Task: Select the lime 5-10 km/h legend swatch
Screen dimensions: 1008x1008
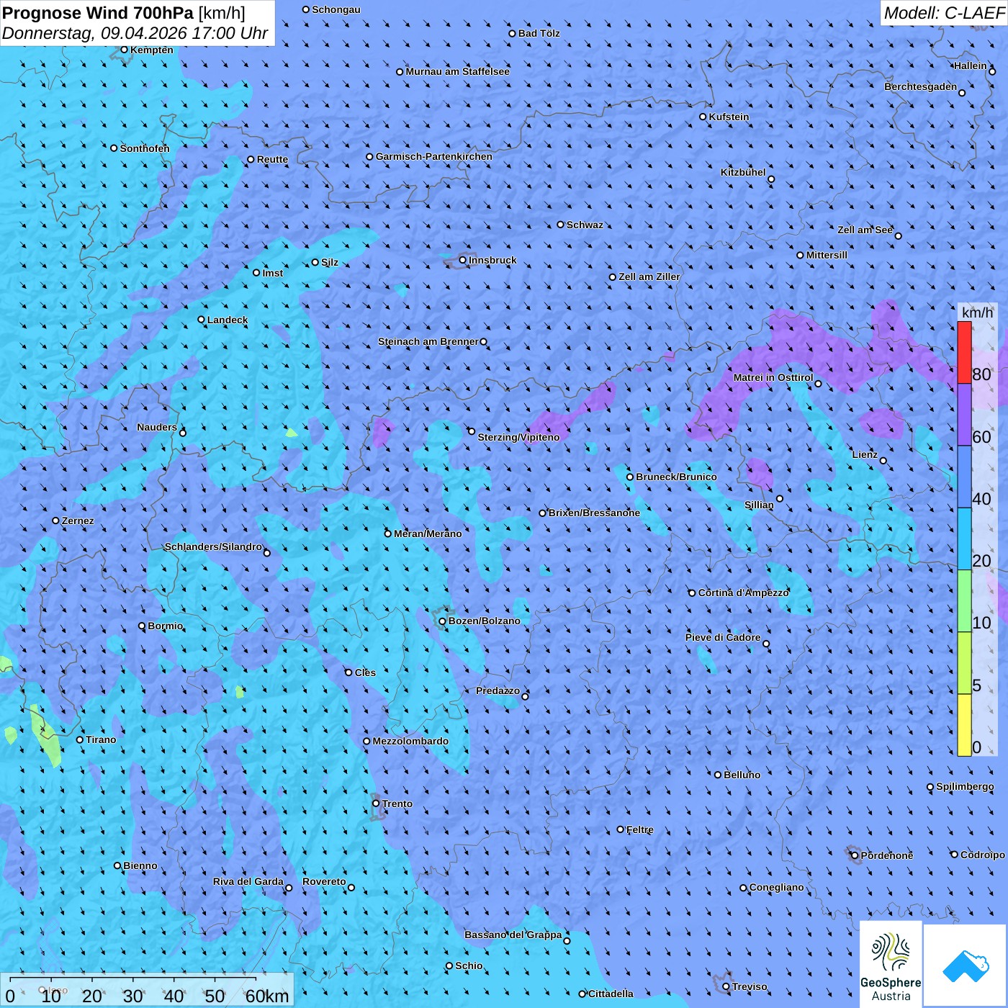Action: pyautogui.click(x=964, y=663)
